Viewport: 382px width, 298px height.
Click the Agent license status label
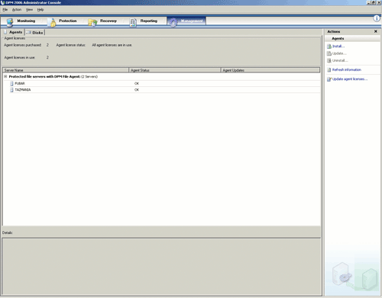(x=71, y=45)
